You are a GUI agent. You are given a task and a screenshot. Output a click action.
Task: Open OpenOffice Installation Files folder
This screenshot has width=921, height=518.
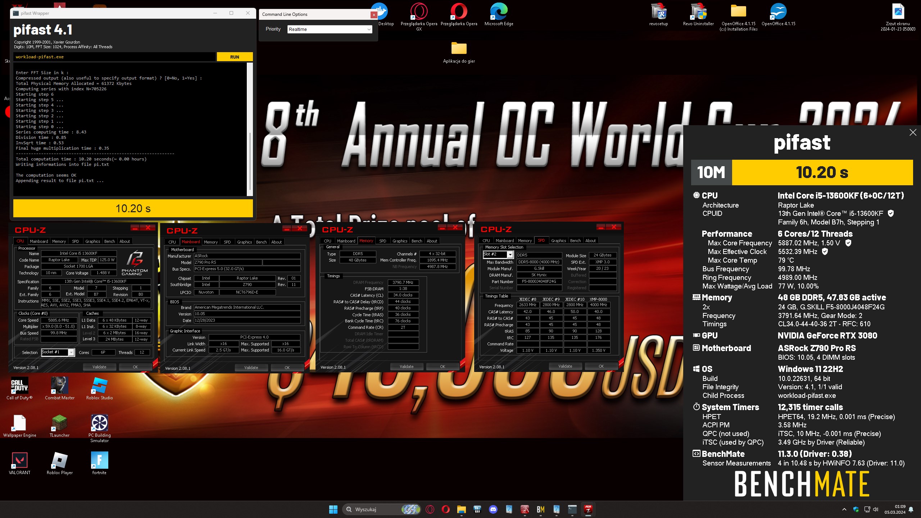[x=738, y=17]
